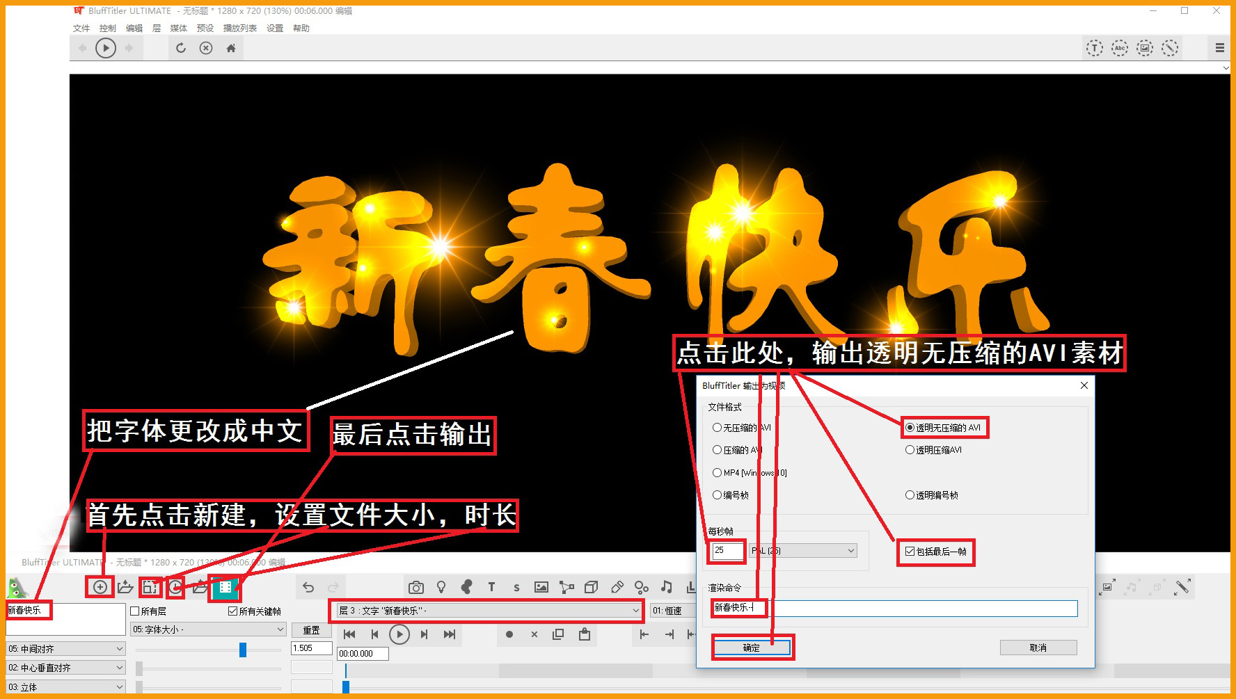Add a 3D model cube layer
This screenshot has height=699, width=1236.
pyautogui.click(x=592, y=587)
